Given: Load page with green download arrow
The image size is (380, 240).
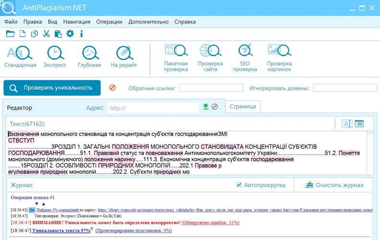Looking at the screenshot, I should [x=206, y=107].
